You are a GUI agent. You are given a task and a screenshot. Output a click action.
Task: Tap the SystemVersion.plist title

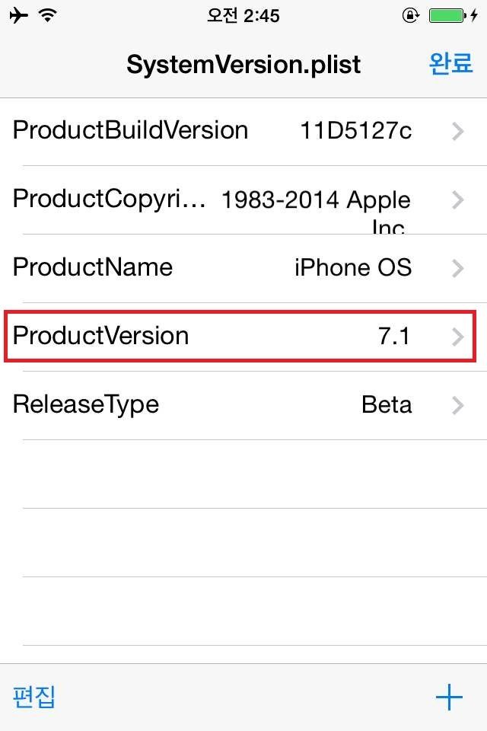(x=243, y=65)
